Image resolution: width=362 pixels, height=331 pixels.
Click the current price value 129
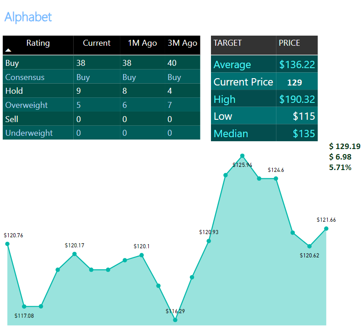tap(295, 83)
